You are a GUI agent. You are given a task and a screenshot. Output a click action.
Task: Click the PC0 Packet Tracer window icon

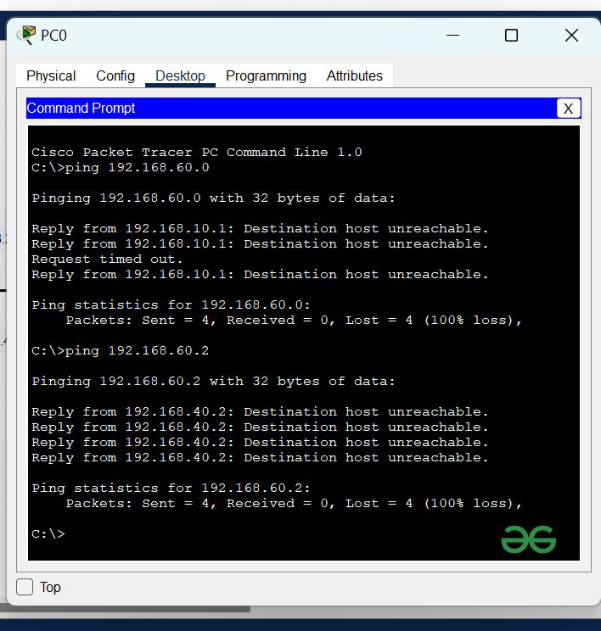pyautogui.click(x=26, y=35)
